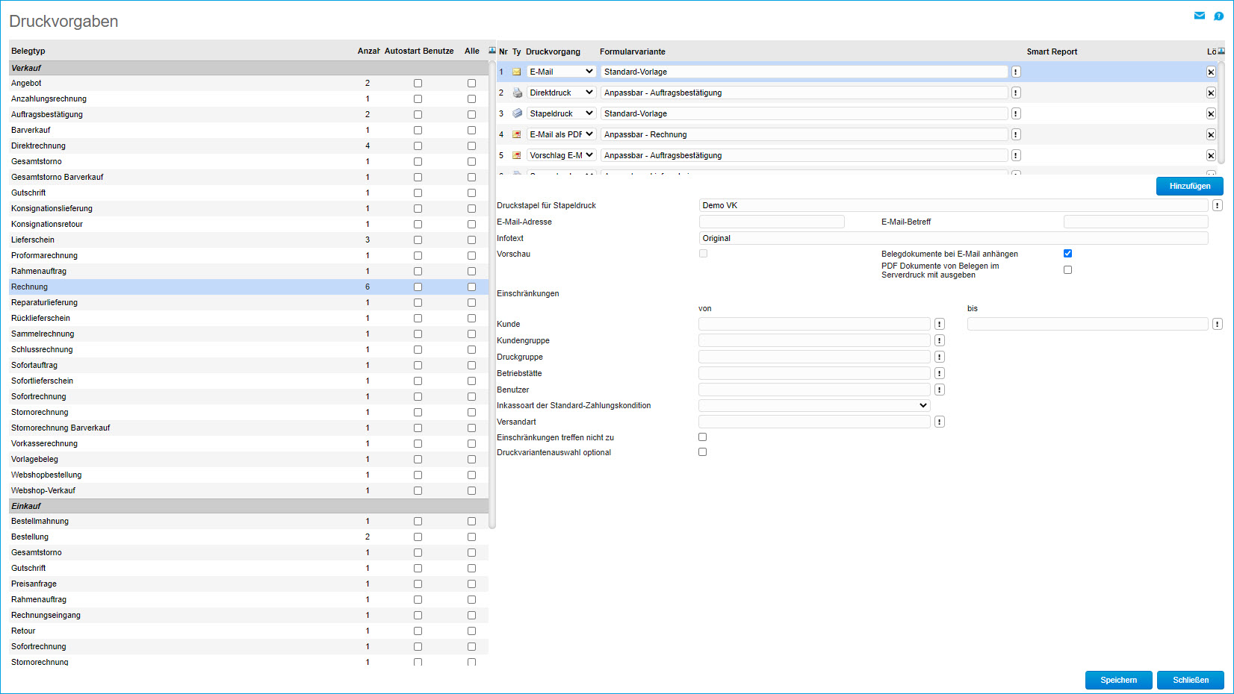Toggle Alle checkbox for Direktrechnung
Image resolution: width=1234 pixels, height=694 pixels.
click(x=471, y=146)
